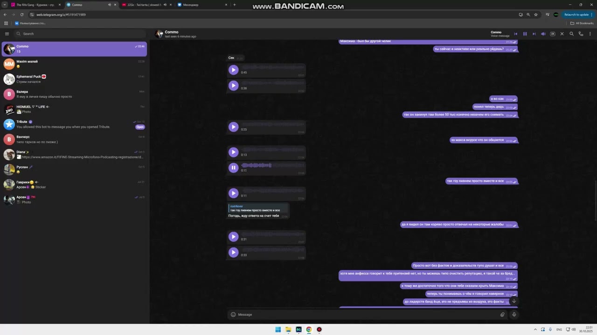
Task: Pause the currently playing voice message
Action: 234,168
